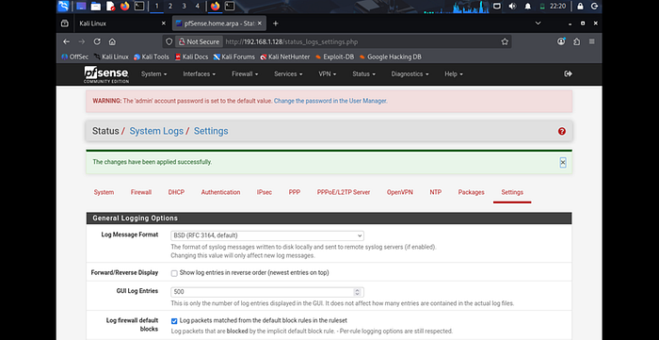The height and width of the screenshot is (340, 659).
Task: Open the Firefox account icon
Action: [x=561, y=41]
